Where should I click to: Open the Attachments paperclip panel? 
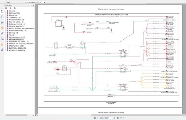pyautogui.click(x=2, y=33)
